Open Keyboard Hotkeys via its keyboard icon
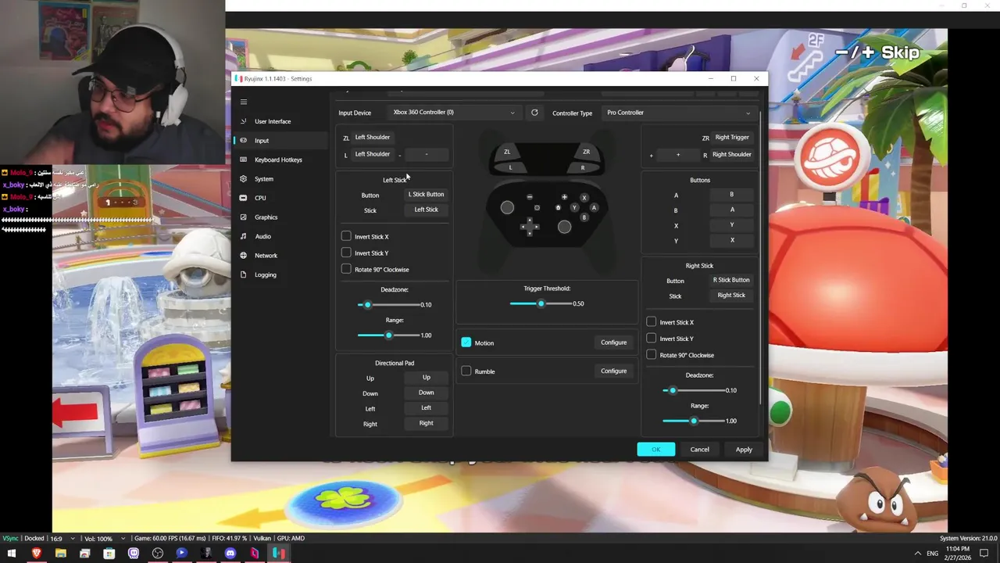This screenshot has height=563, width=1000. 244,160
